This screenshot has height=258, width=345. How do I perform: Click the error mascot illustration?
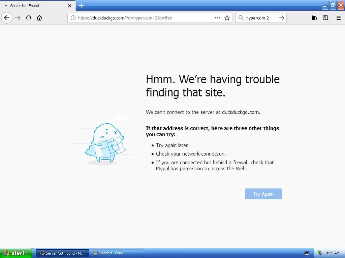[x=105, y=144]
